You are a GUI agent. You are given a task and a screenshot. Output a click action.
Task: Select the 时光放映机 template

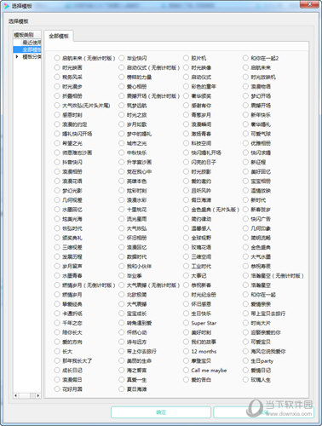pyautogui.click(x=245, y=77)
